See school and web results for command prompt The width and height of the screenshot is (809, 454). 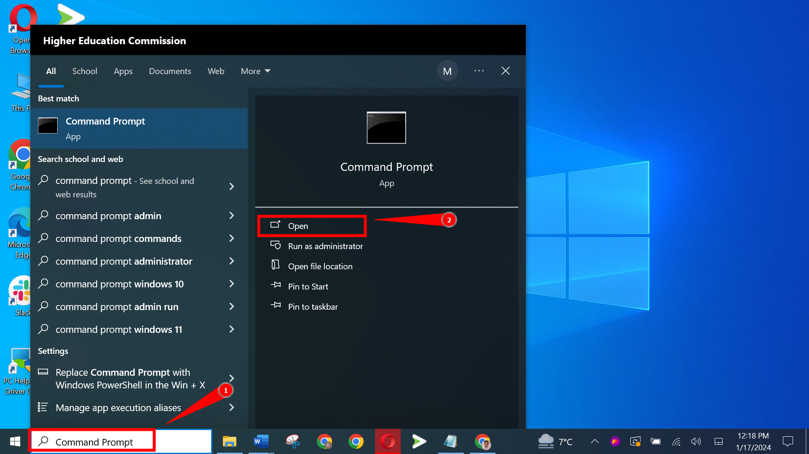coord(125,187)
